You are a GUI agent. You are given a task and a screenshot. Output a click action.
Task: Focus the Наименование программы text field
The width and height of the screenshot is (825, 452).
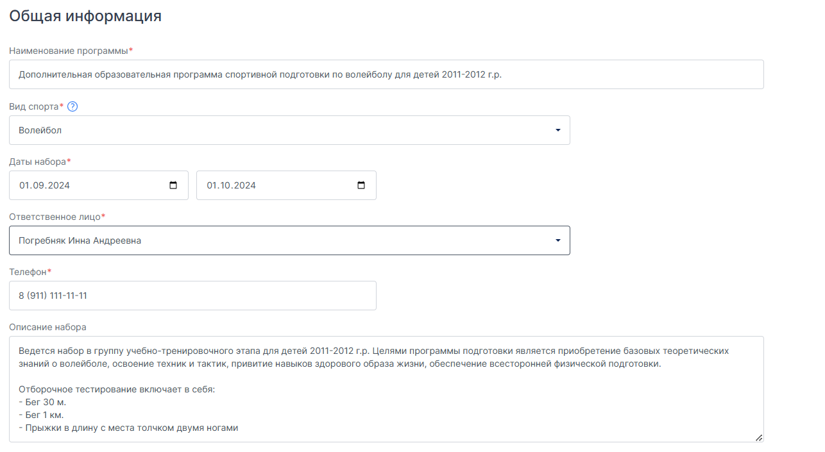[x=386, y=74]
